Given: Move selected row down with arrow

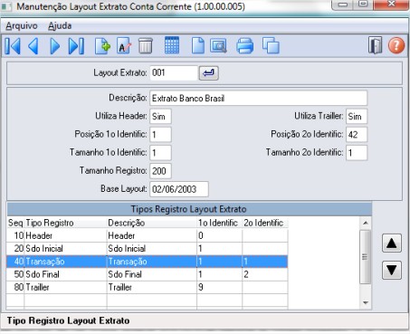Looking at the screenshot, I should tap(392, 270).
